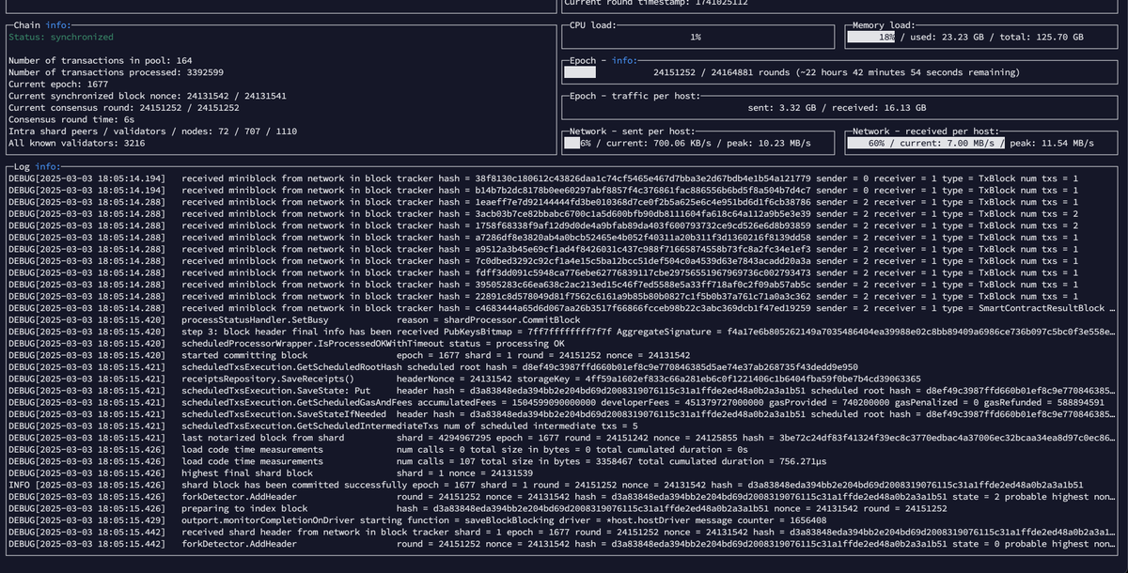Click 'received shard header from network' log line

(562, 531)
